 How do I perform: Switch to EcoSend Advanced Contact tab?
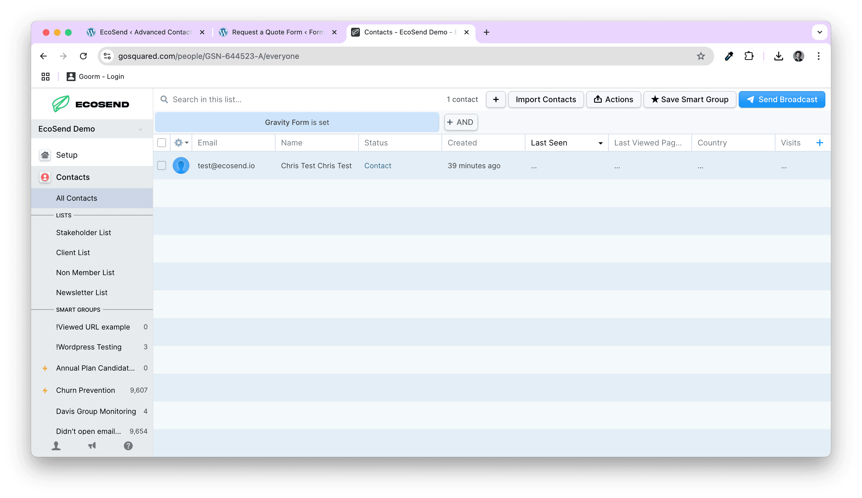[x=146, y=32]
